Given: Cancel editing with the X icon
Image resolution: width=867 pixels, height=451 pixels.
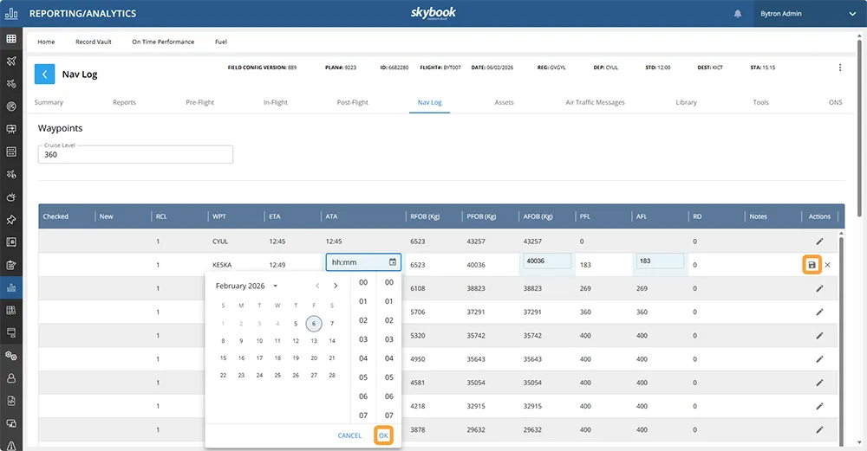Looking at the screenshot, I should point(827,265).
